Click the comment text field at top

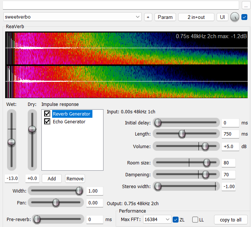(x=121, y=5)
